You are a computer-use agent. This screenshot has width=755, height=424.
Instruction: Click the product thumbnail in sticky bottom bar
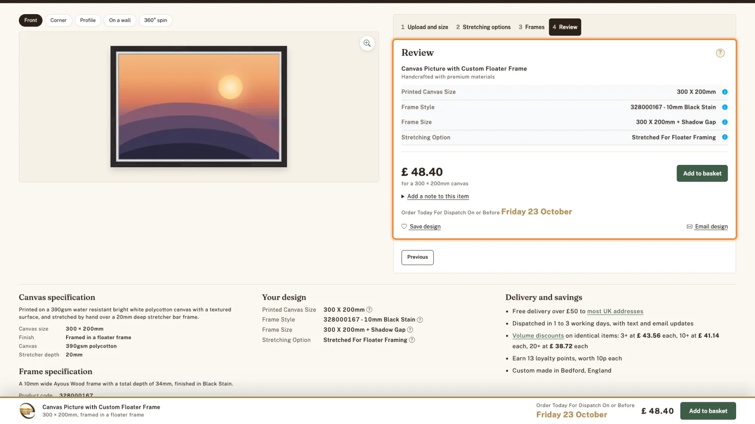pos(27,411)
